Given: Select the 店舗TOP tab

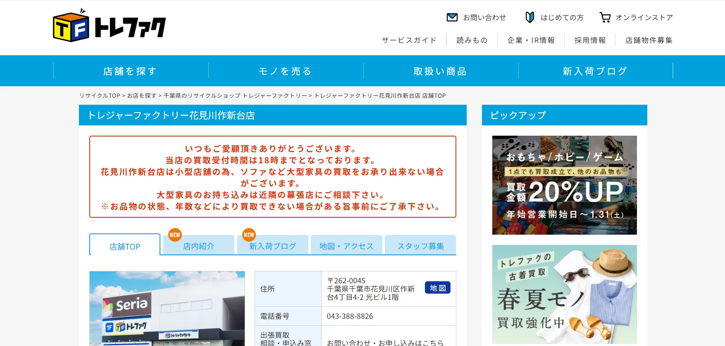Looking at the screenshot, I should 125,246.
